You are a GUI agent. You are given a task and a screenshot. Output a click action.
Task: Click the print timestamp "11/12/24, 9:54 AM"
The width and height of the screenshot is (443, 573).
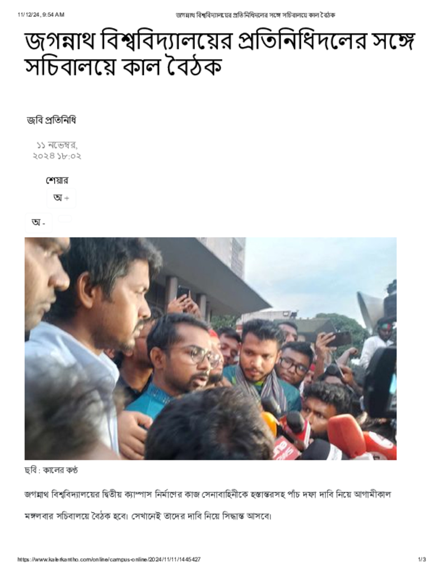click(x=41, y=15)
